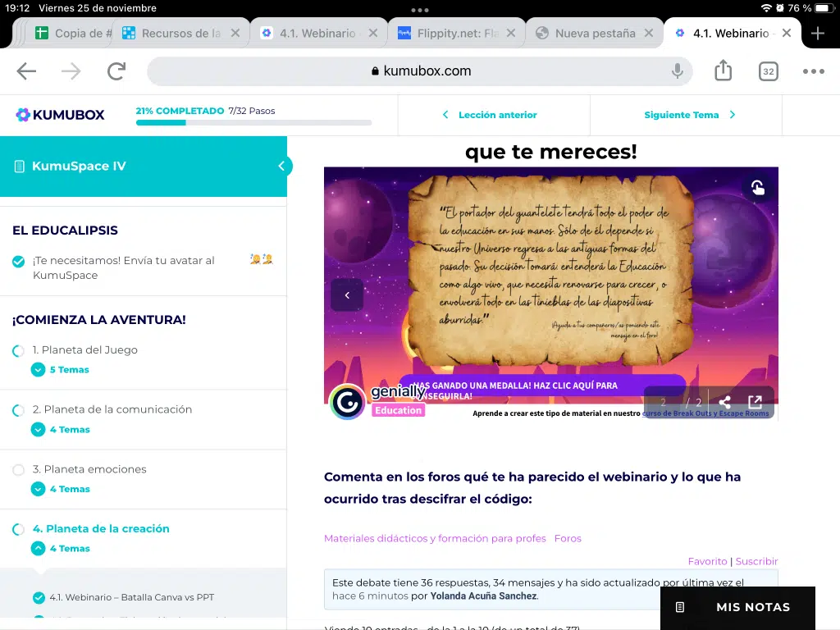Switch to the Nueva pestaña tab

[595, 33]
